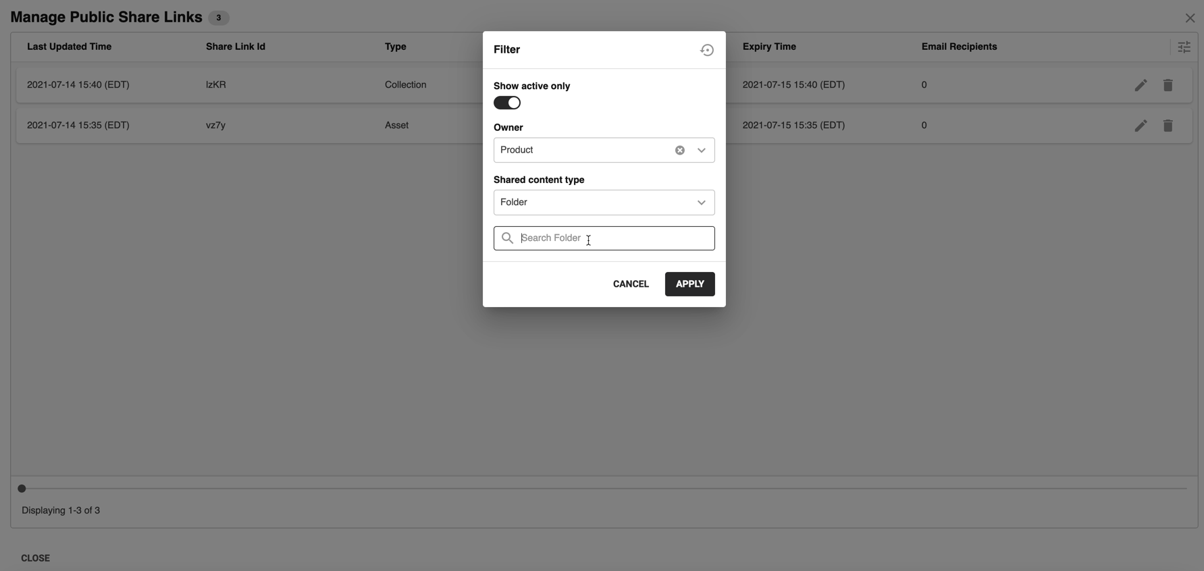Close the Manage Public Share Links dialog with X

point(1190,18)
